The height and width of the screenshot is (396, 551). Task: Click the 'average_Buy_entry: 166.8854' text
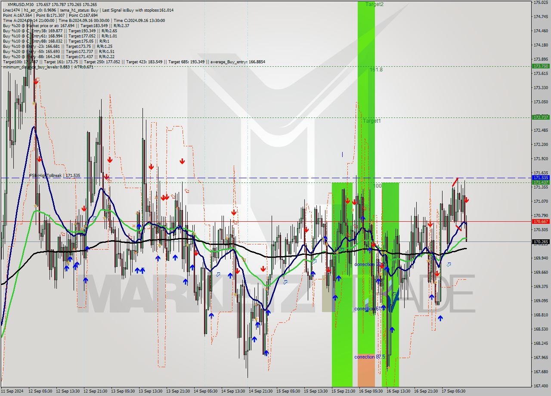[238, 62]
